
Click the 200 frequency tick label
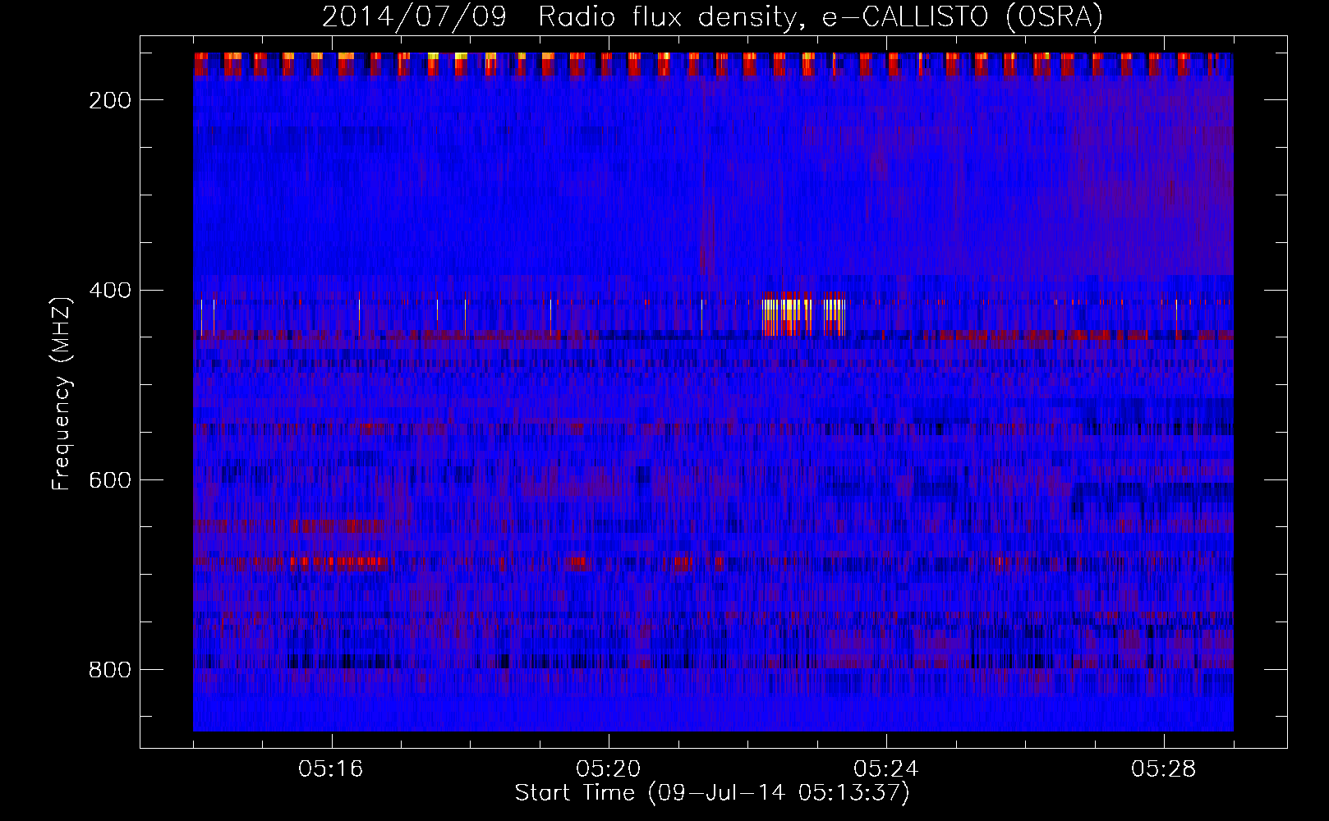[110, 100]
